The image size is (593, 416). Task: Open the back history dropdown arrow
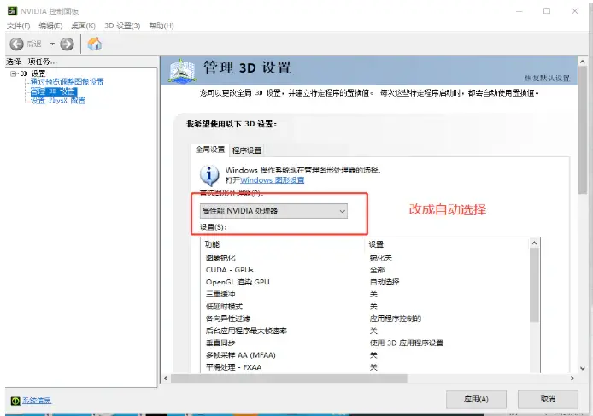coord(52,44)
